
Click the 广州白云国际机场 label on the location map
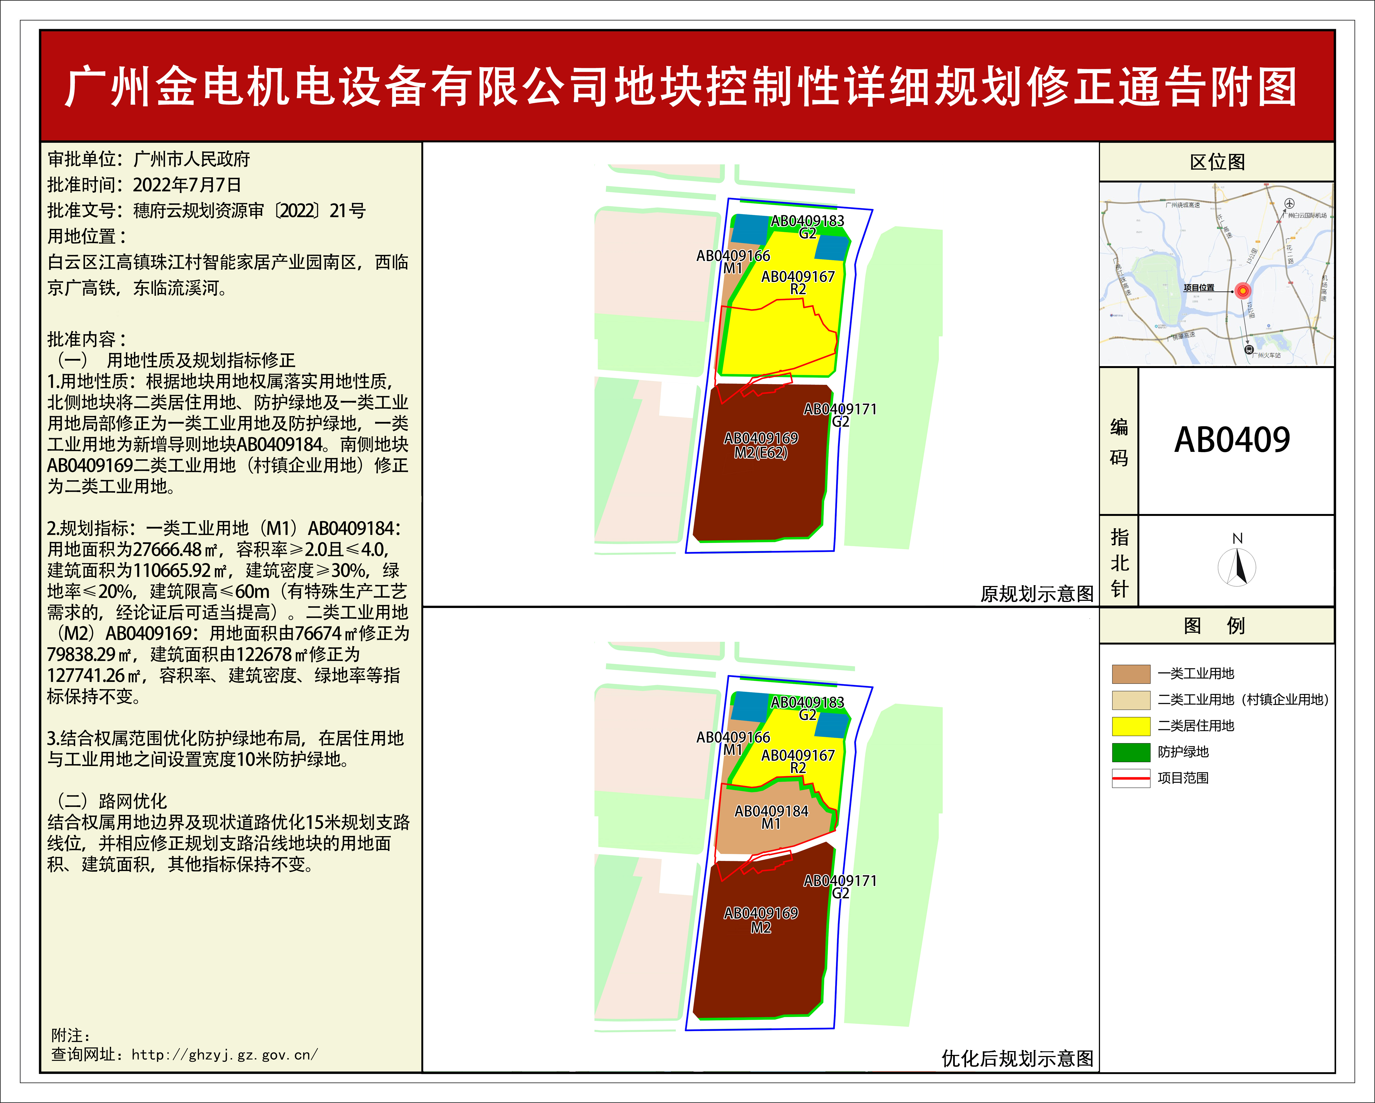point(1305,215)
